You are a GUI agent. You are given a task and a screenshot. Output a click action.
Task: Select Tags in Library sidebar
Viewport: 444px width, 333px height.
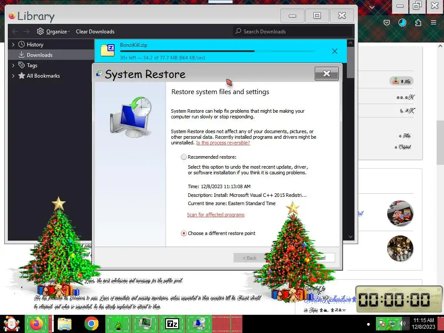tap(51, 65)
